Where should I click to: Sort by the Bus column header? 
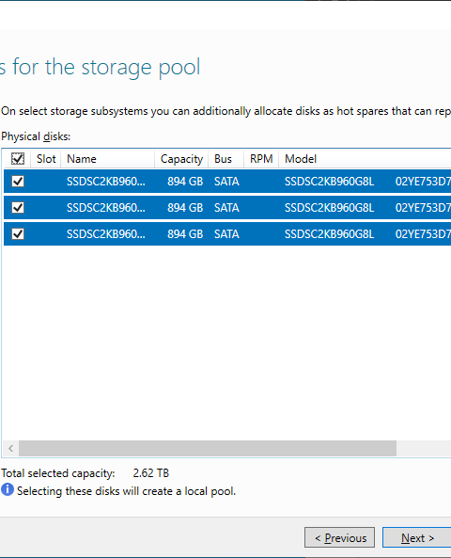click(x=226, y=159)
